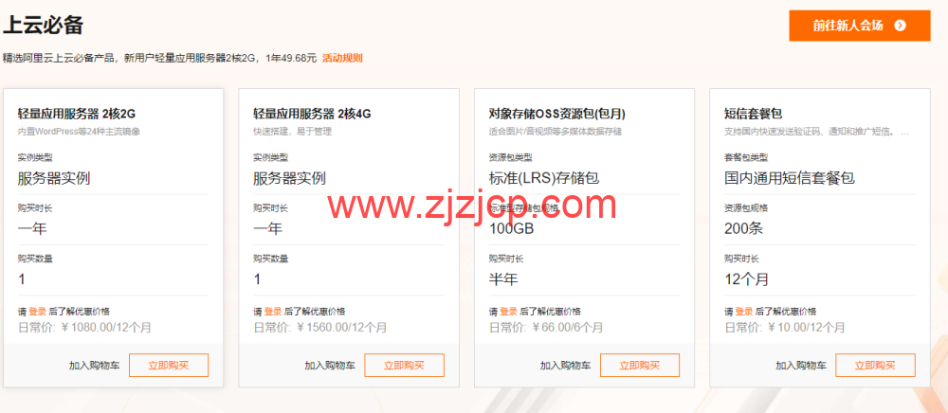Add 对象存储OSS资源包 to cart
The height and width of the screenshot is (413, 948).
(x=565, y=366)
